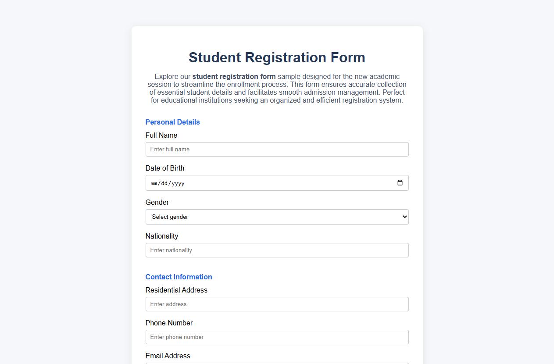Open the calendar date picker icon
Viewport: 554px width, 364px height.
(x=400, y=183)
